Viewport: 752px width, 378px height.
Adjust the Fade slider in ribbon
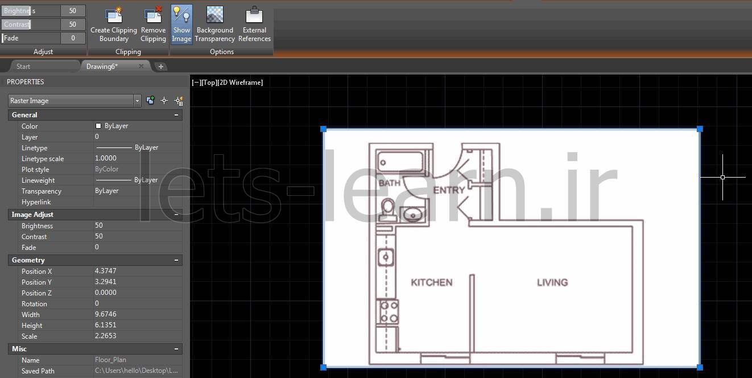pyautogui.click(x=31, y=38)
